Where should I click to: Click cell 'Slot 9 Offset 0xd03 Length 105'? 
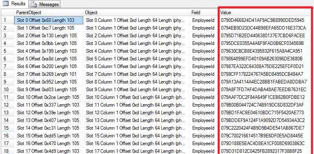pyautogui.click(x=48, y=90)
